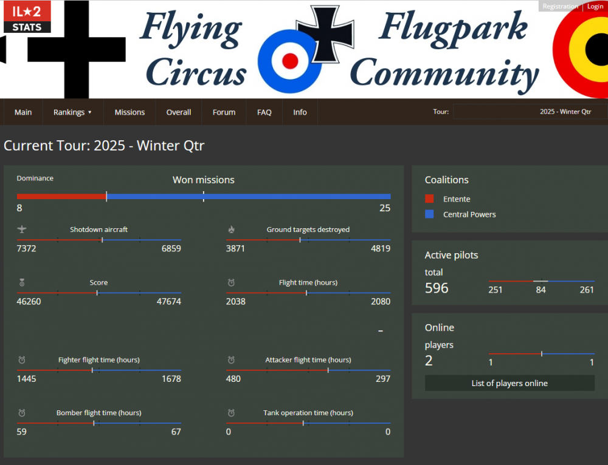Click the clock icon beside Fighter flight time

point(22,360)
